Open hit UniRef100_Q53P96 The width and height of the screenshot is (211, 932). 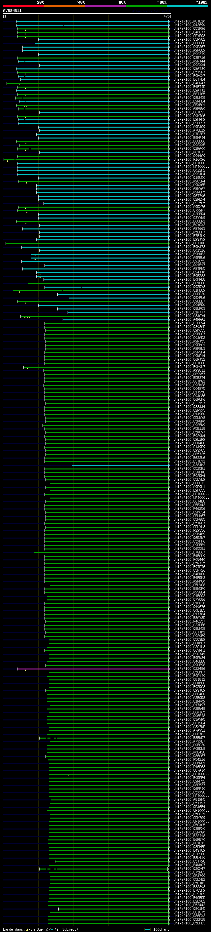click(189, 28)
